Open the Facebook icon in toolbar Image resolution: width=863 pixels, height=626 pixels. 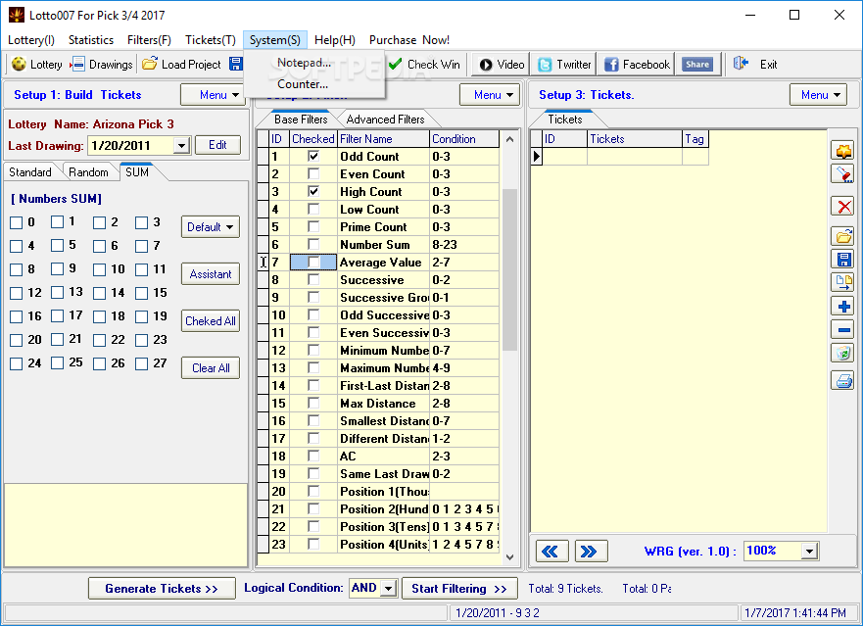coord(611,65)
